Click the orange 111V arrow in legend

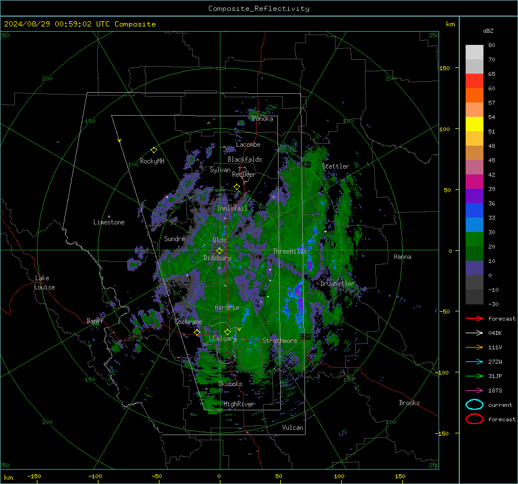pos(474,347)
